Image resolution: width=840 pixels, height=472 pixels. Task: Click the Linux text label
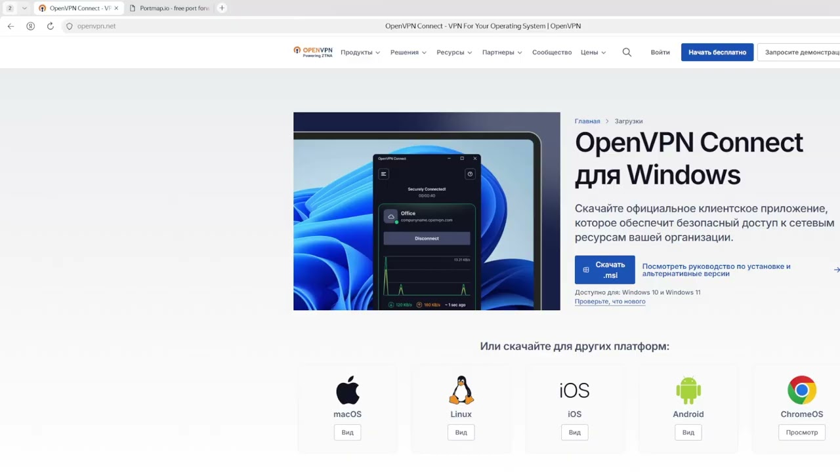coord(461,414)
